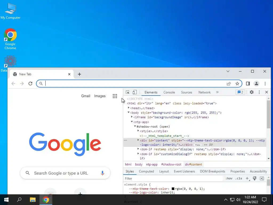The width and height of the screenshot is (273, 205).
Task: Switch to the Sources tab
Action: pos(186,92)
